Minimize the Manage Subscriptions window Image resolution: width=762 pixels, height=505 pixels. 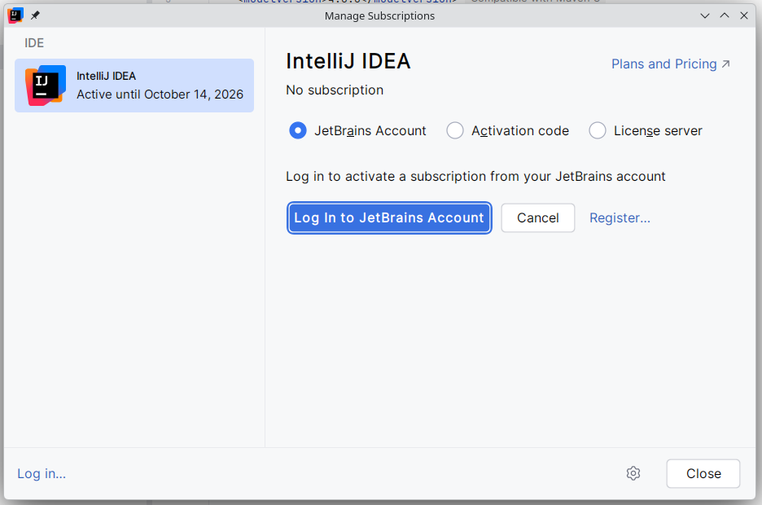tap(705, 15)
